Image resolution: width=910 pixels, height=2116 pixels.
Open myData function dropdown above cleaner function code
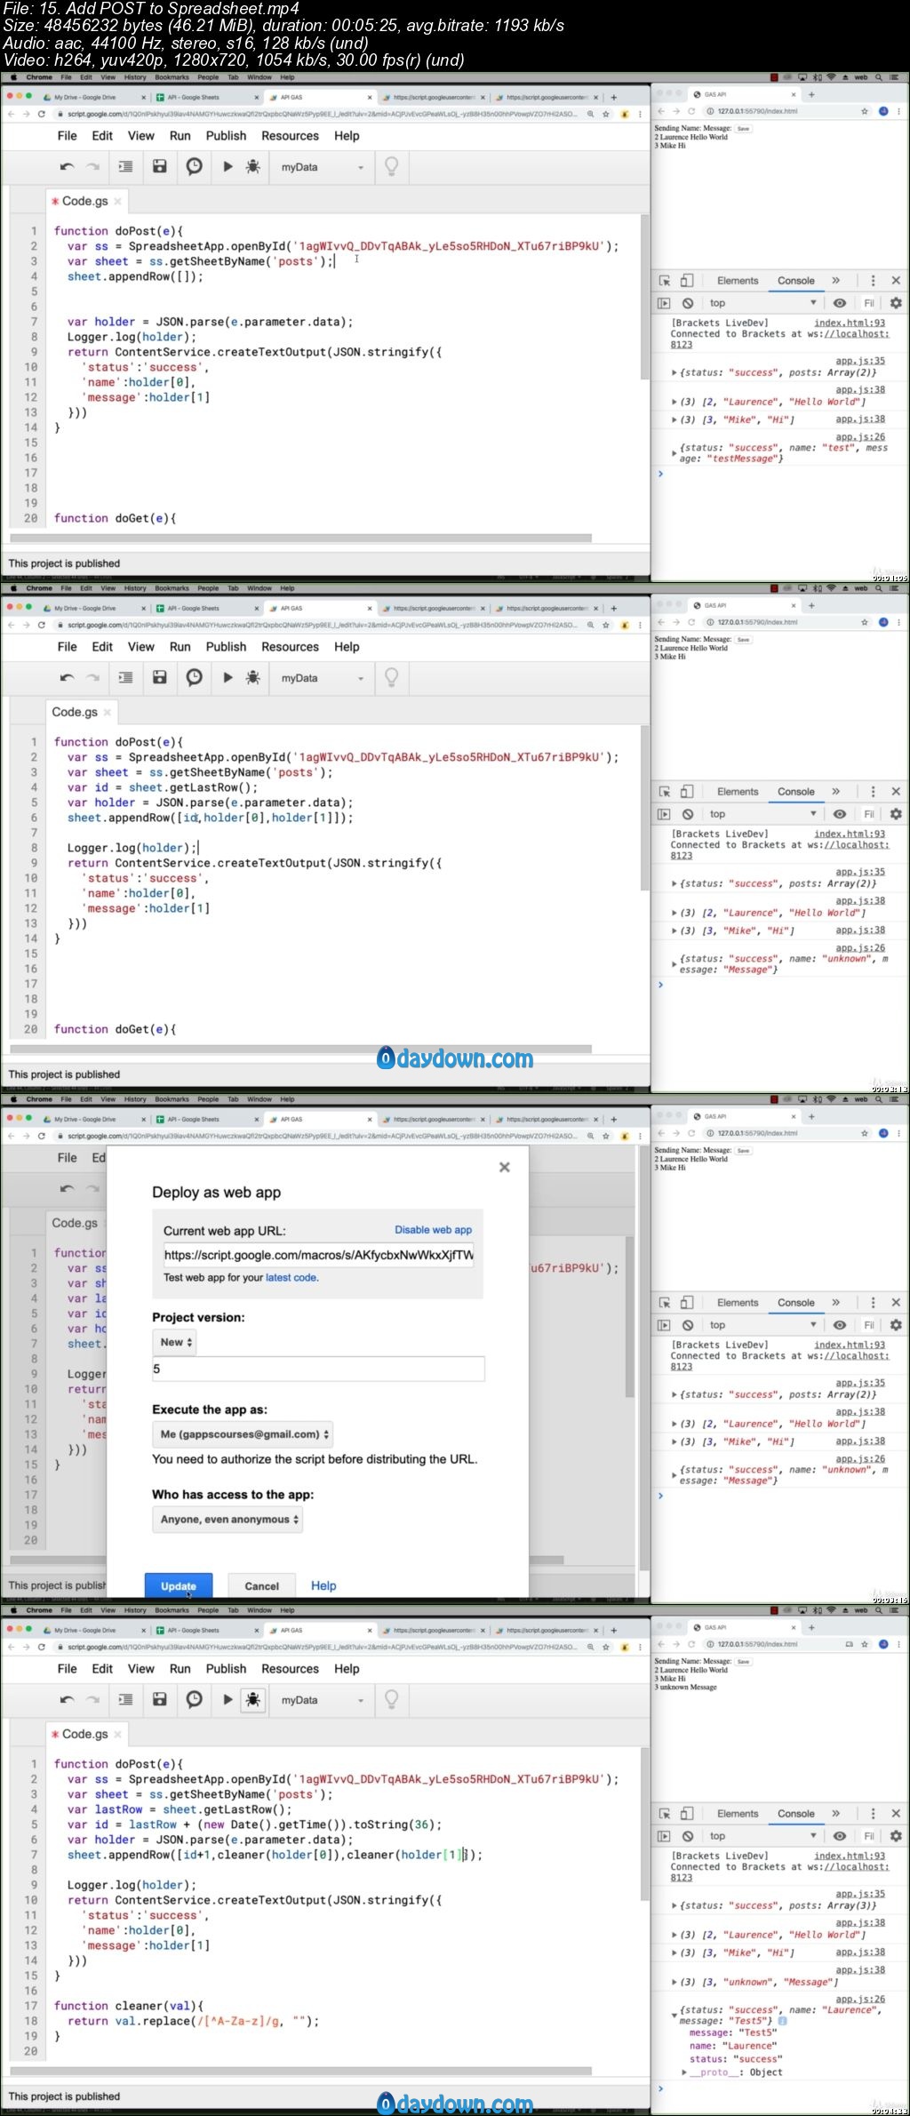(x=322, y=1699)
